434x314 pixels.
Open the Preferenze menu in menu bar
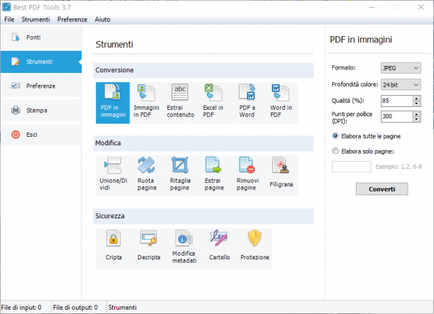(72, 19)
